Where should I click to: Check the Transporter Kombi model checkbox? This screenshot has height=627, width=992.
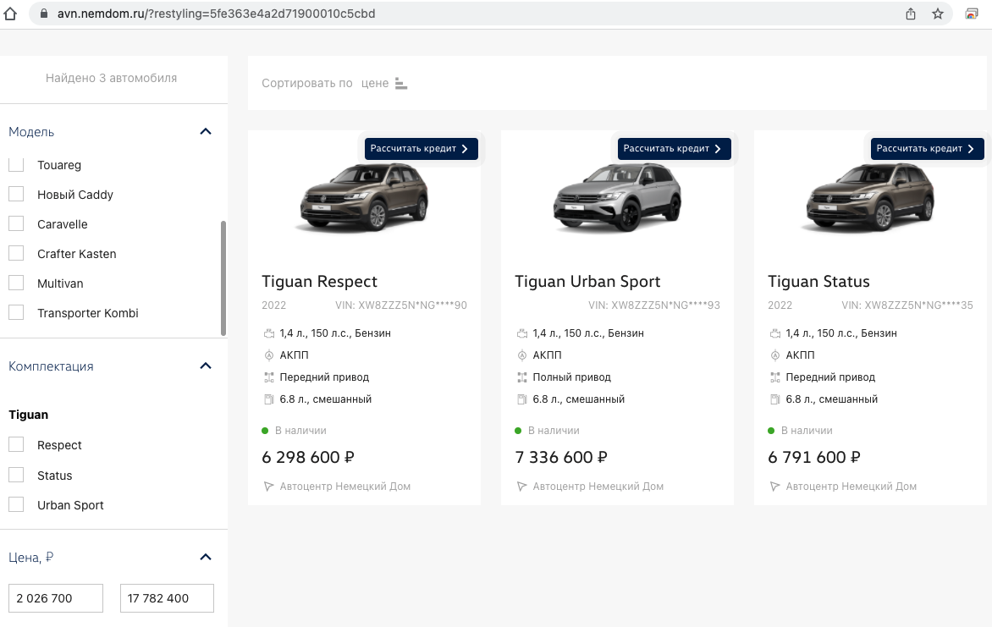point(16,312)
